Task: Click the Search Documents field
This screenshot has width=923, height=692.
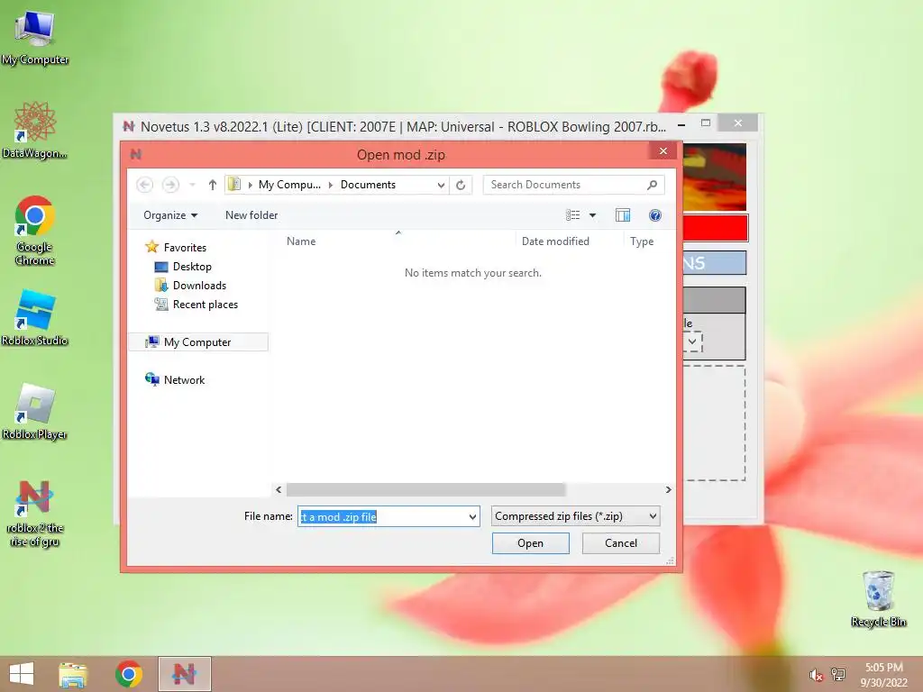Action: pyautogui.click(x=573, y=185)
